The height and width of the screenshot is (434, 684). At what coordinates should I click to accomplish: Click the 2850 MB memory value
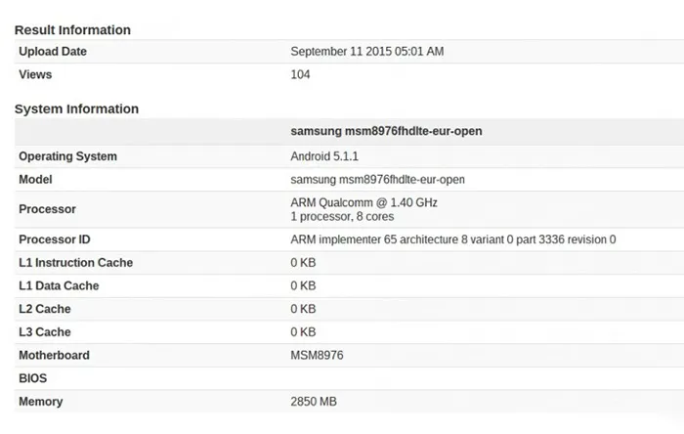click(315, 402)
